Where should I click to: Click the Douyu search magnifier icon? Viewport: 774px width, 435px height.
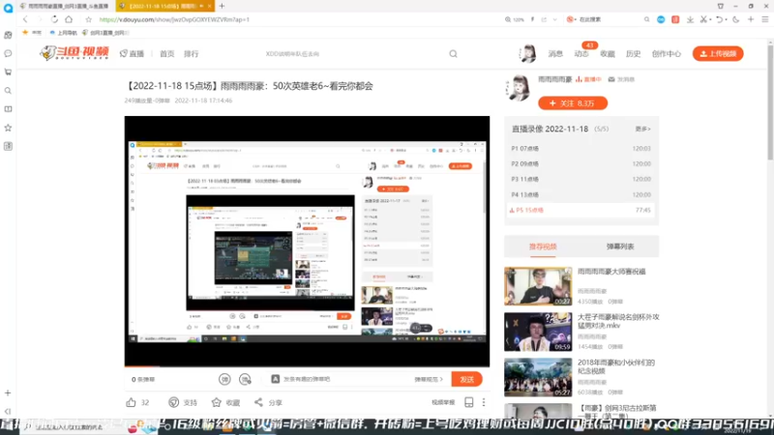453,54
